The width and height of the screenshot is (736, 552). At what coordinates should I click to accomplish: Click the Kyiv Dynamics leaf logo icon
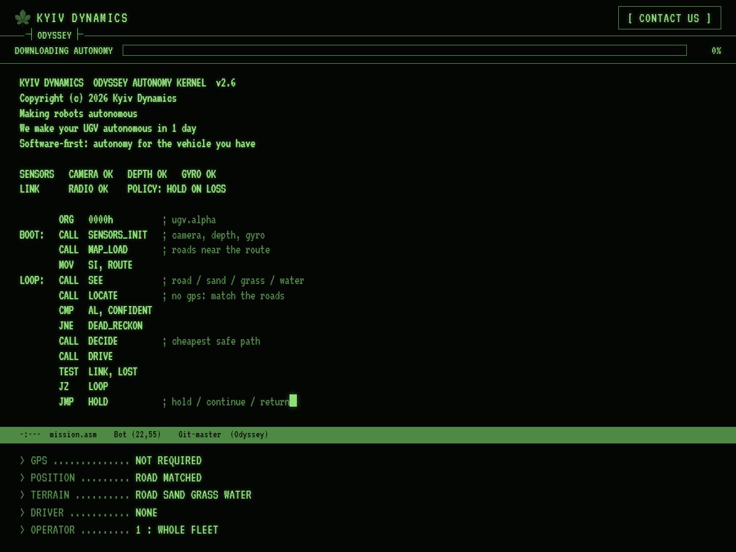(23, 18)
